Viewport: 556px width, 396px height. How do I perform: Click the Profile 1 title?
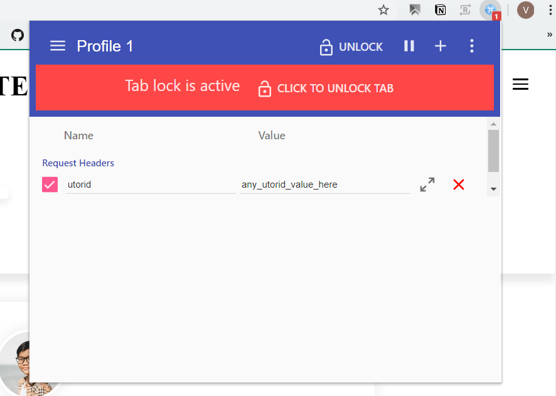click(105, 46)
